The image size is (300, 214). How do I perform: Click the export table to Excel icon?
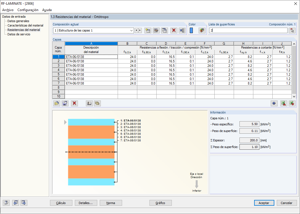click(283, 103)
